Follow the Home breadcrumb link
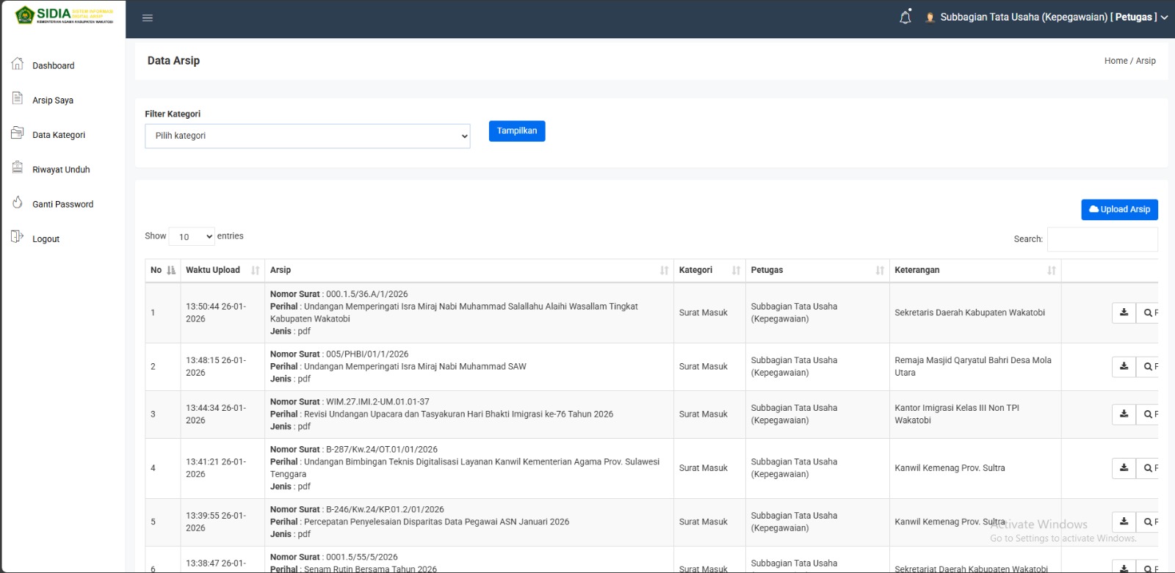Image resolution: width=1175 pixels, height=573 pixels. pos(1115,61)
